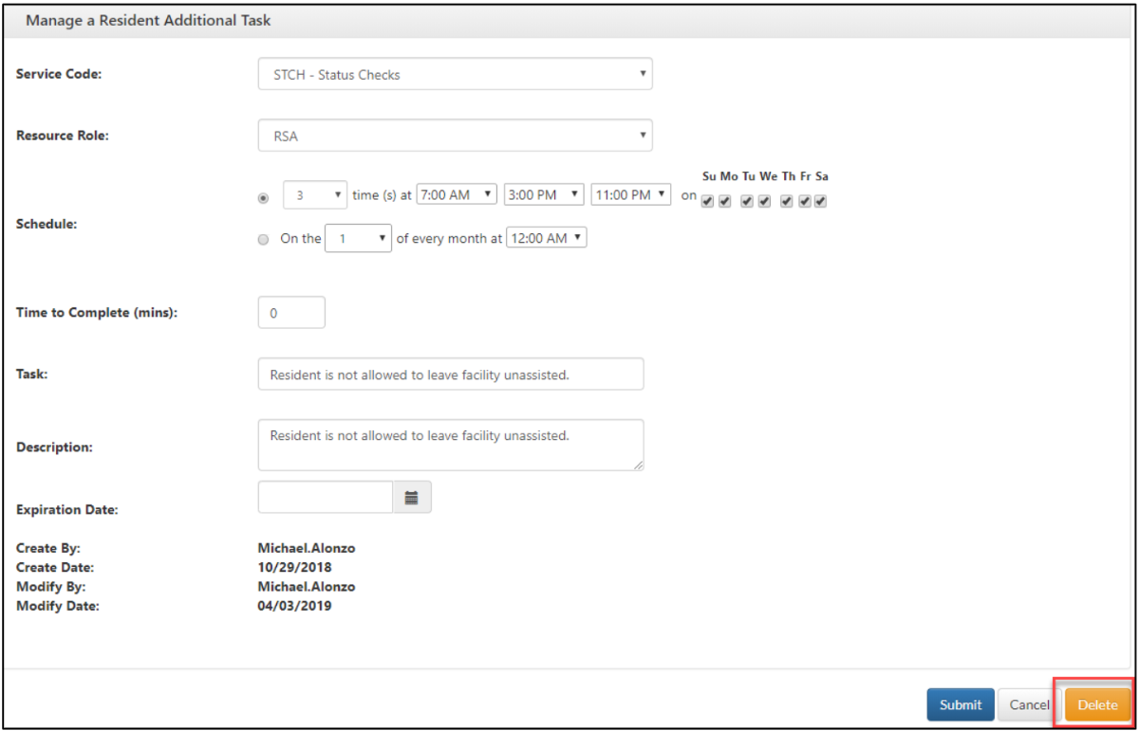
Task: Open the Expiration Date calendar picker
Action: pyautogui.click(x=412, y=497)
